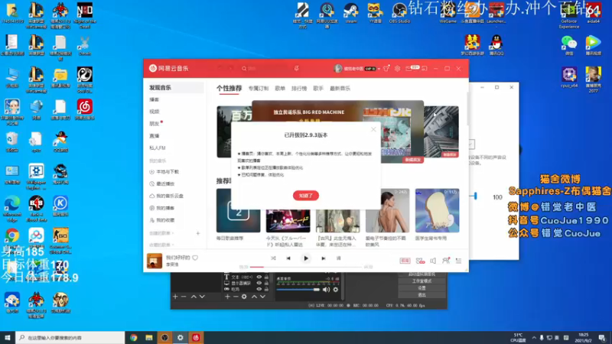Click 退出 button in OBS
612x344 pixels.
point(422,295)
